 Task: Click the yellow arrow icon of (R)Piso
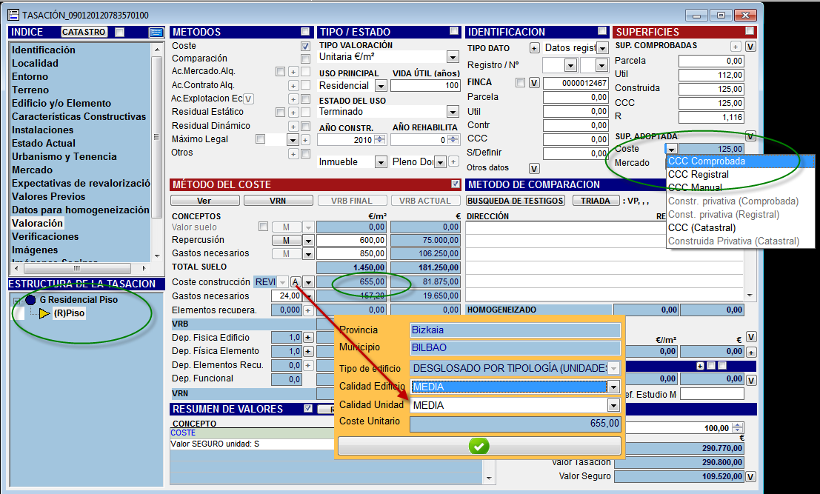(44, 313)
